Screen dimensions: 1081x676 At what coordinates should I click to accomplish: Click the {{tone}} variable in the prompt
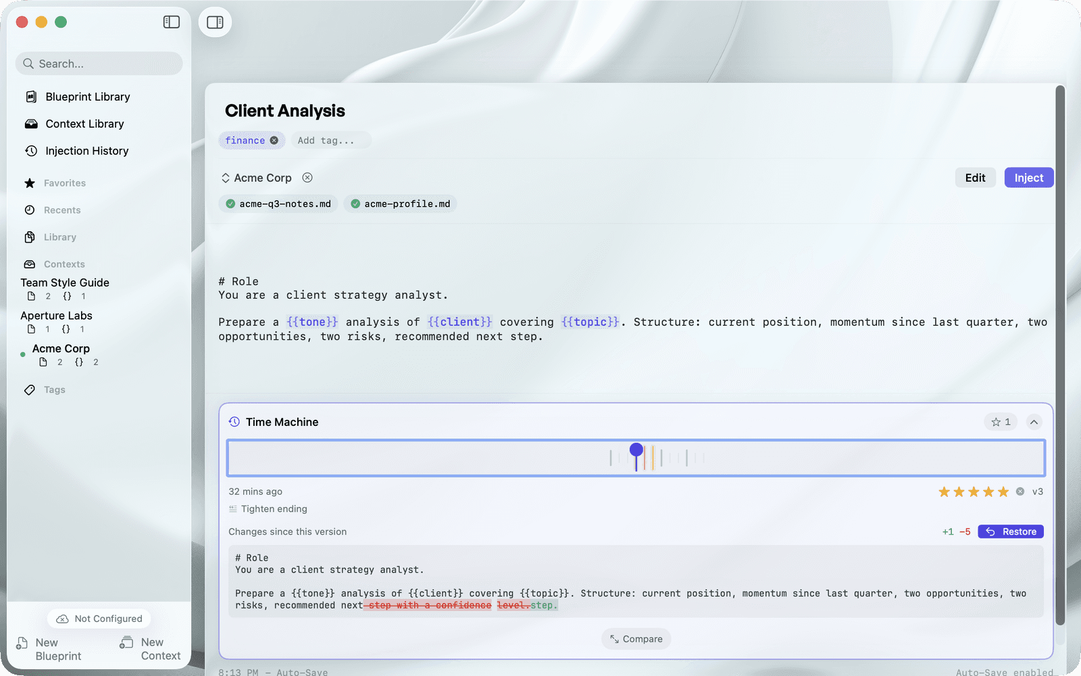click(312, 322)
